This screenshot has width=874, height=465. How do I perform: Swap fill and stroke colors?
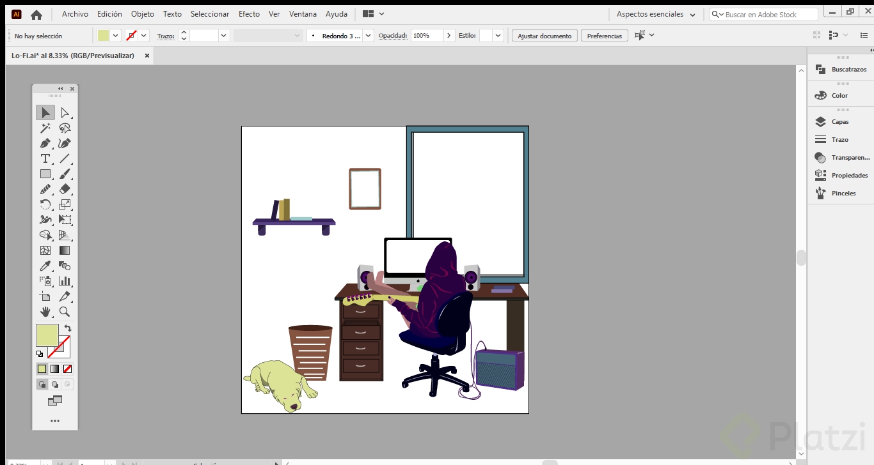68,328
